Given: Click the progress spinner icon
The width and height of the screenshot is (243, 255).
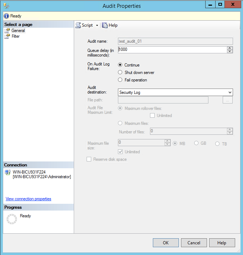Looking at the screenshot, I should point(12,219).
